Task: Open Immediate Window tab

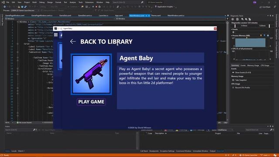Action: (x=201, y=151)
